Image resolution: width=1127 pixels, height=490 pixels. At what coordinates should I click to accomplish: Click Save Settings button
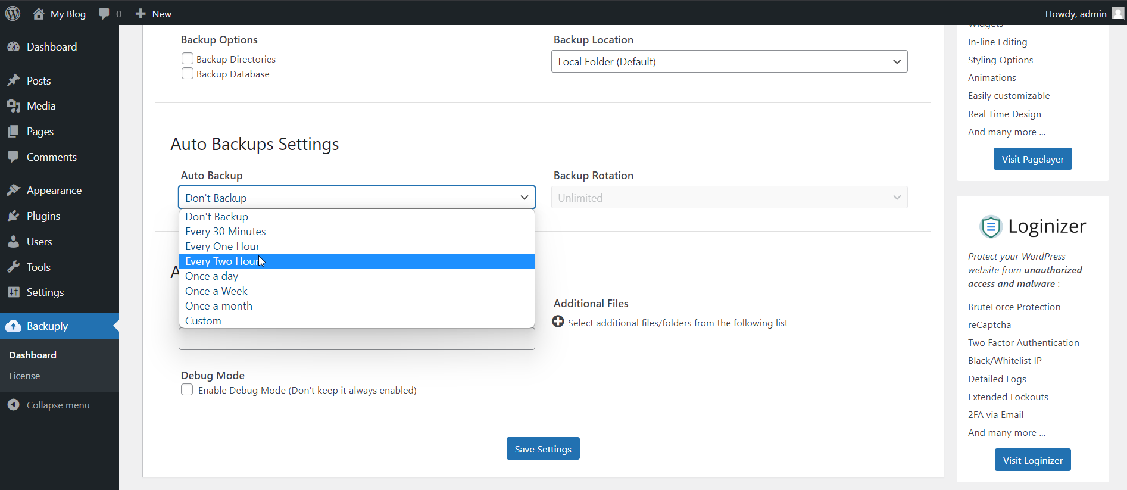coord(543,448)
